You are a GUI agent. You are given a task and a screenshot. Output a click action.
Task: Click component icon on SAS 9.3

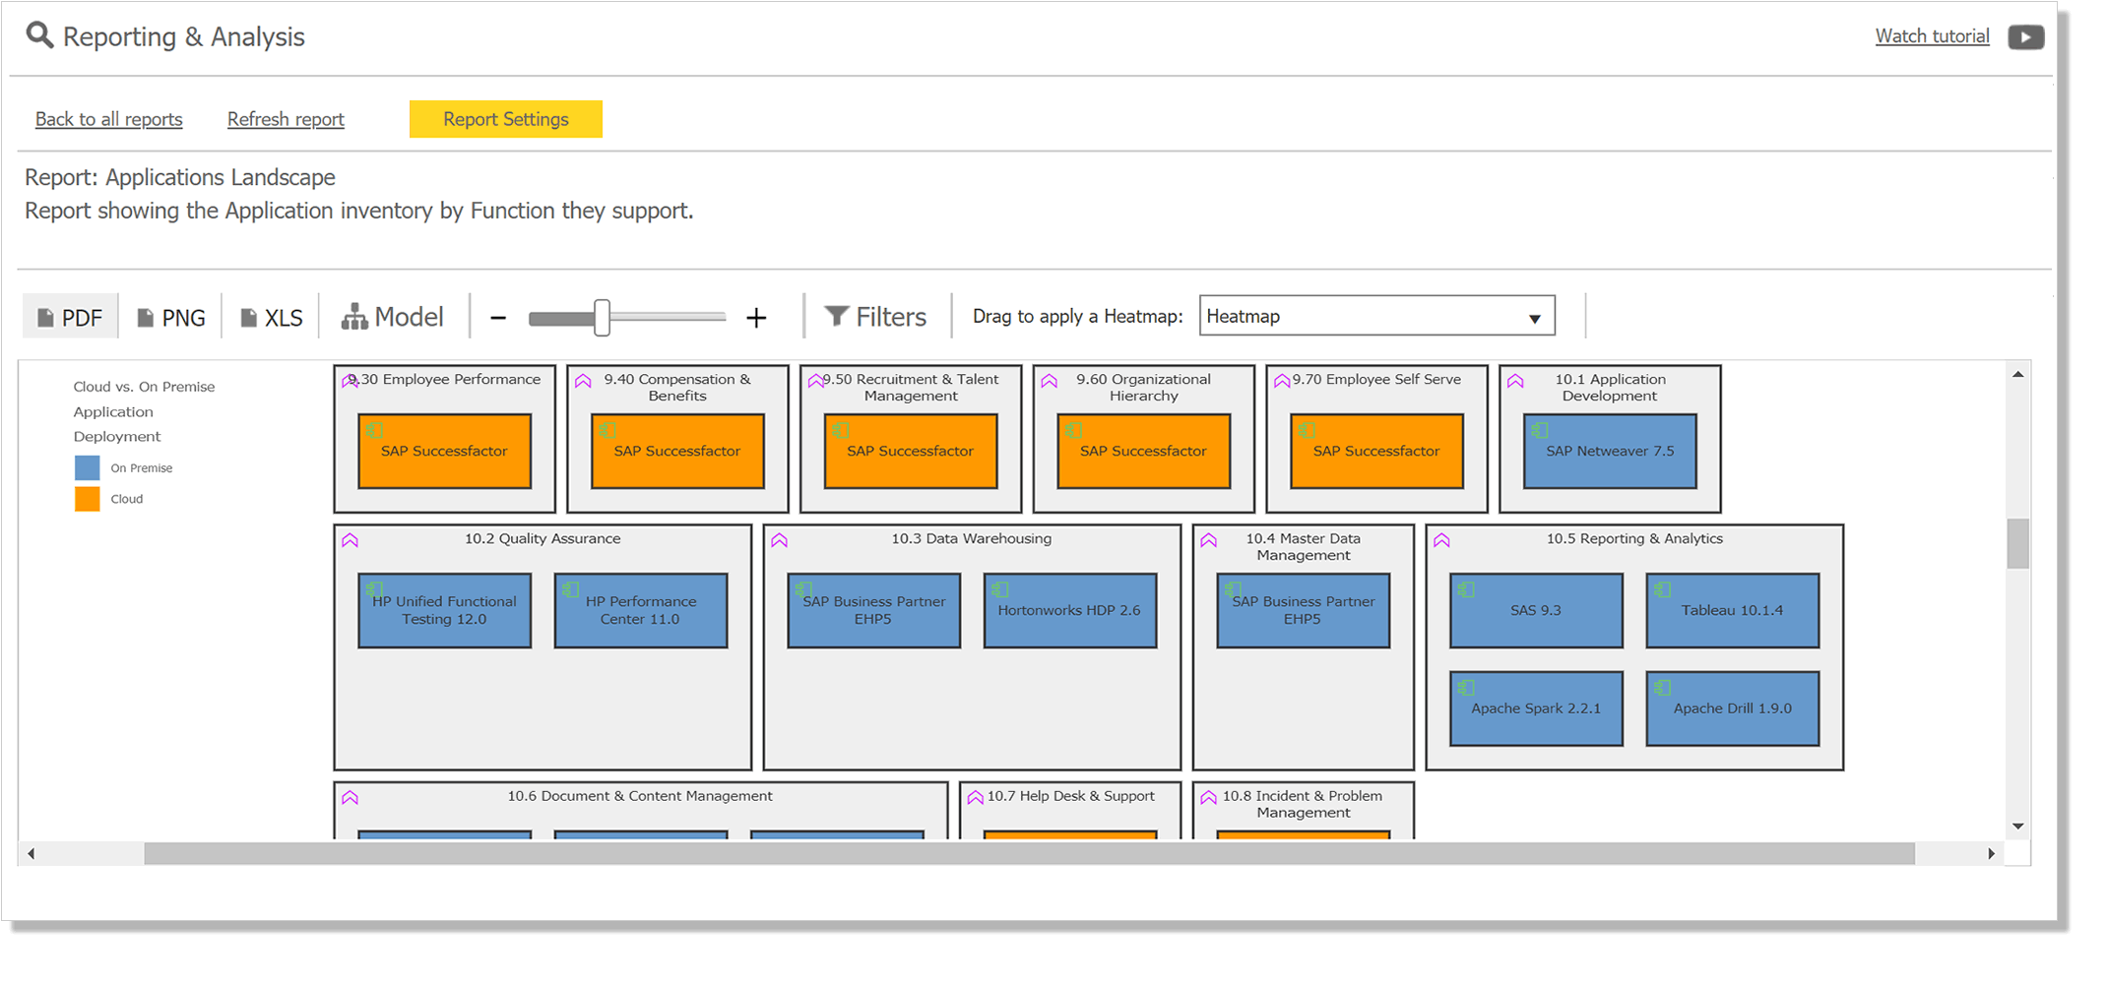pyautogui.click(x=1466, y=589)
